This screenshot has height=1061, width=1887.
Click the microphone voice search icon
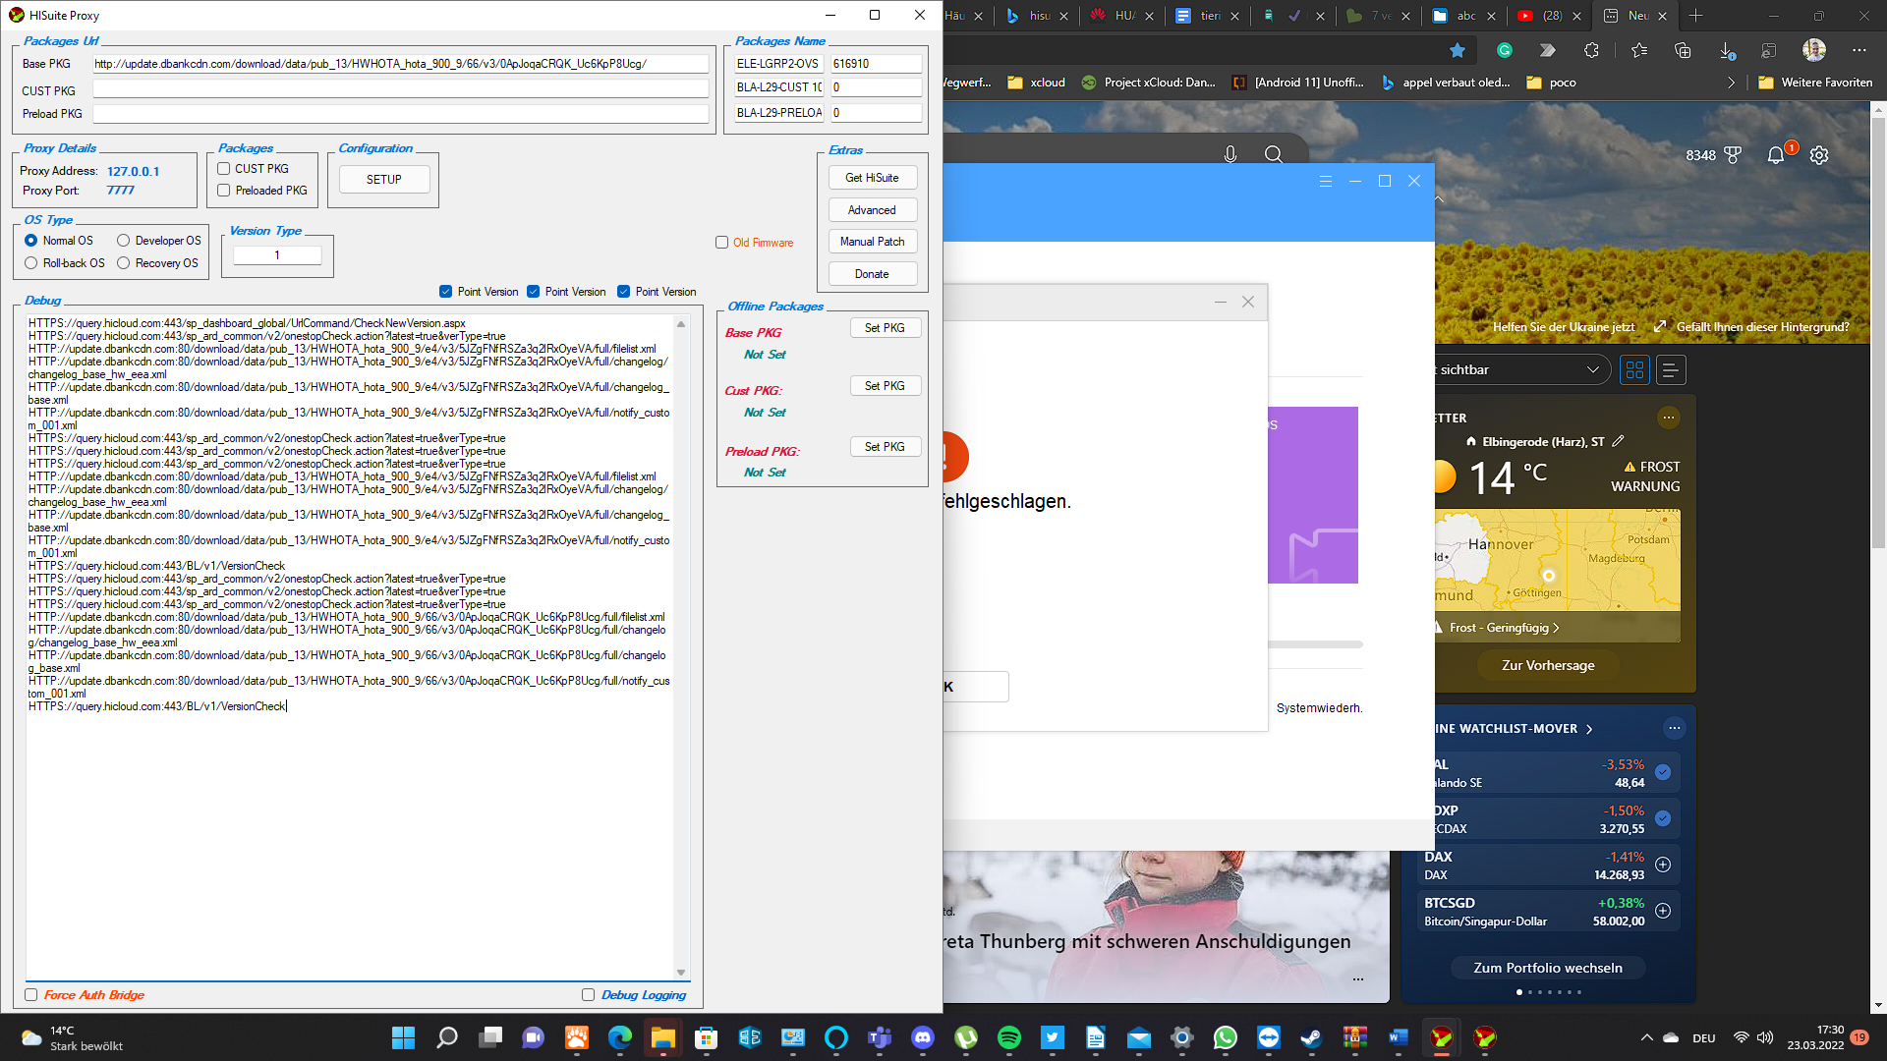pyautogui.click(x=1230, y=154)
